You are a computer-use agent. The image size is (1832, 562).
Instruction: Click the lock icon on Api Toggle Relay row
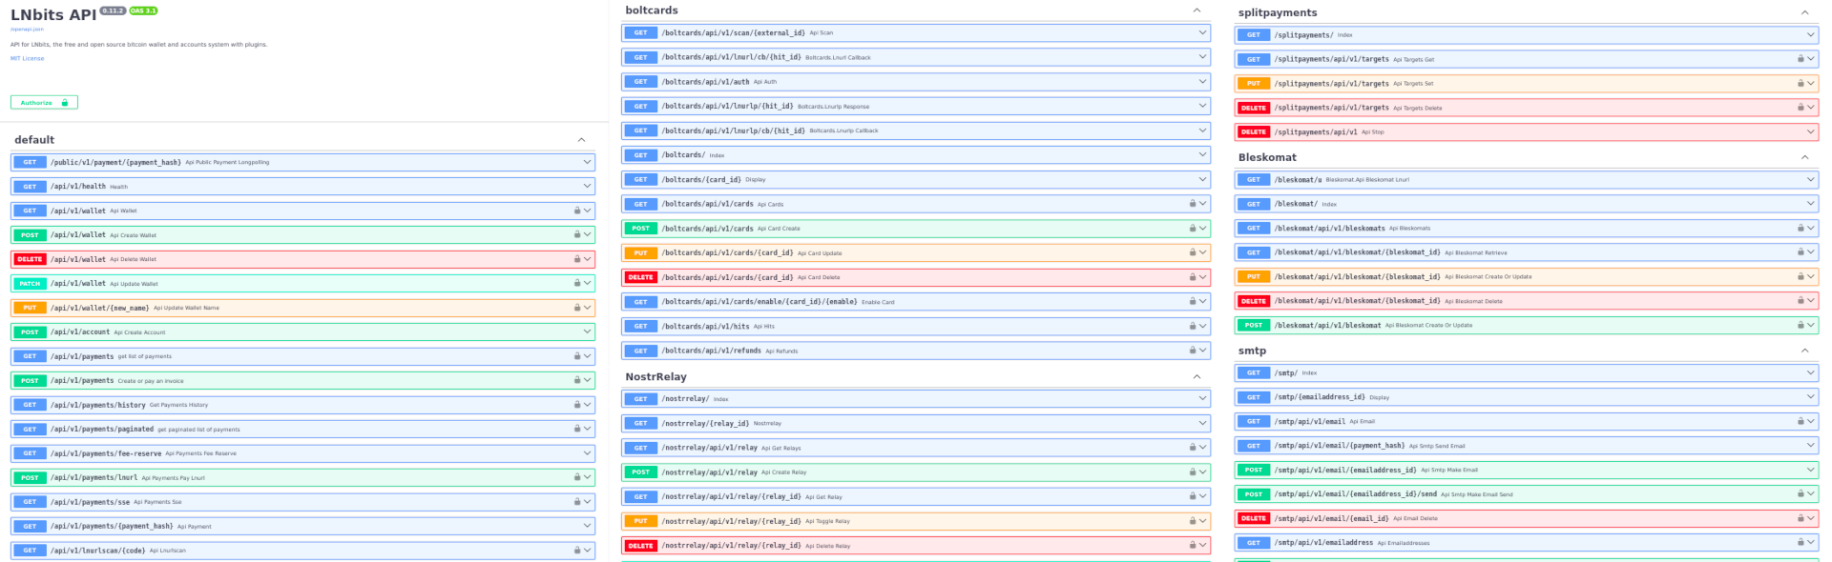pos(1193,521)
